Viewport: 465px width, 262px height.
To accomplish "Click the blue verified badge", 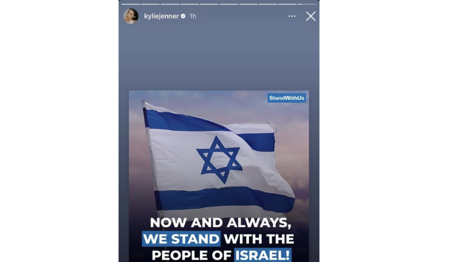I will 183,16.
